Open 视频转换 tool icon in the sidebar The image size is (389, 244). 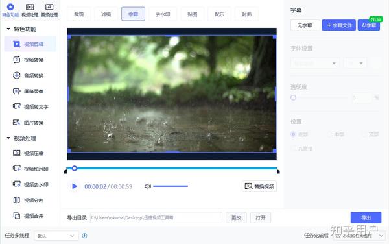pos(17,60)
